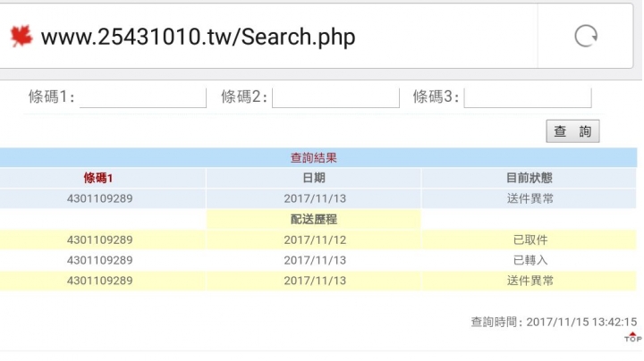The width and height of the screenshot is (644, 361).
Task: Click the red maple leaf site icon
Action: click(x=21, y=36)
